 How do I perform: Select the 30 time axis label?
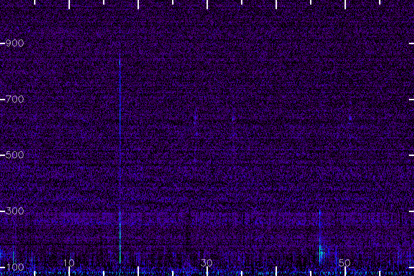tap(207, 263)
